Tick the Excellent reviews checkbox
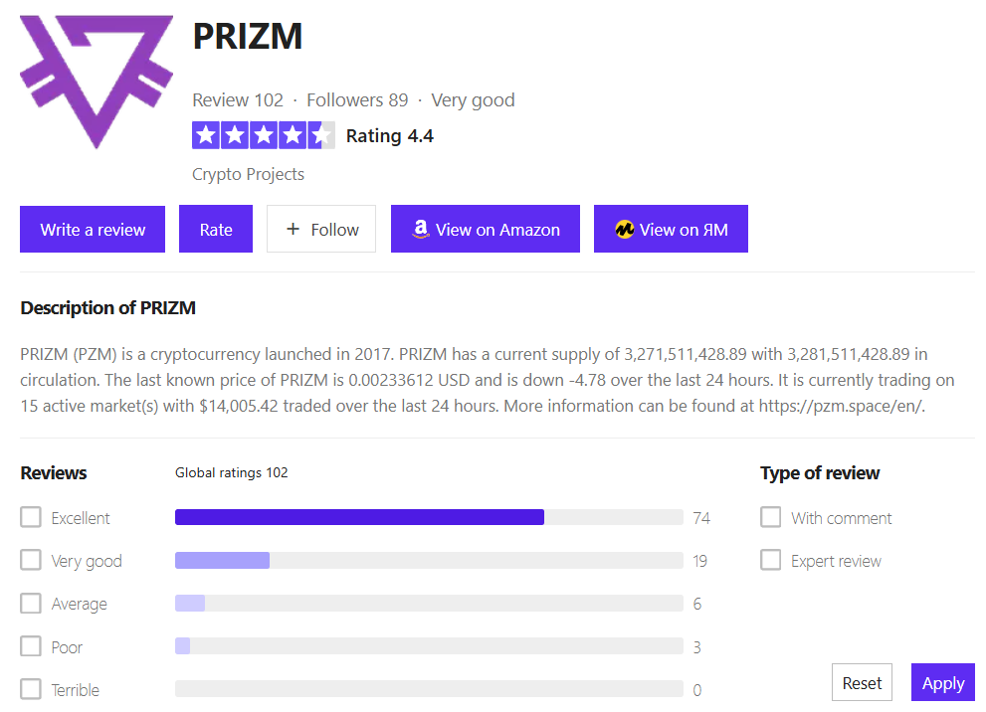The width and height of the screenshot is (986, 712). click(x=31, y=517)
